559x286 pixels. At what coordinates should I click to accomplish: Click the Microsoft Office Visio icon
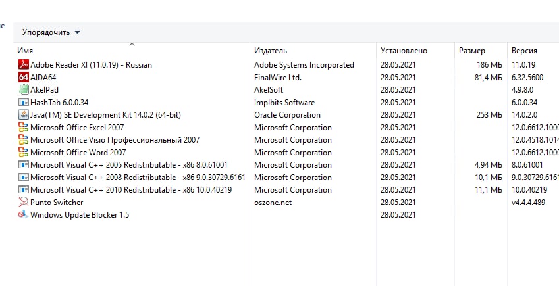(23, 139)
